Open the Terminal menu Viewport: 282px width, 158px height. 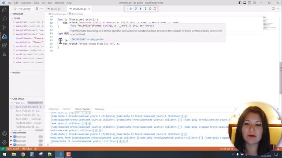click(x=59, y=3)
